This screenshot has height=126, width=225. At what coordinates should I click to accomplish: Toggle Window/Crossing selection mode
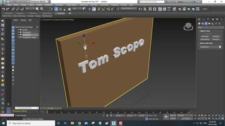click(51, 9)
